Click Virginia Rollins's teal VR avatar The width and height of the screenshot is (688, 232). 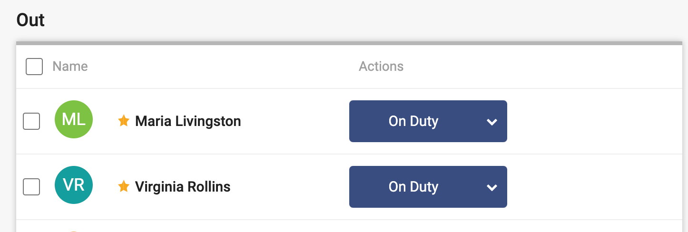[x=74, y=186]
